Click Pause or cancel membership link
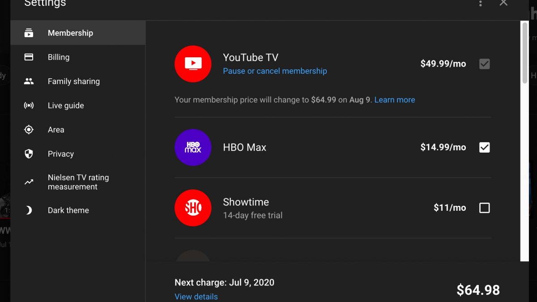This screenshot has height=302, width=537. [275, 71]
